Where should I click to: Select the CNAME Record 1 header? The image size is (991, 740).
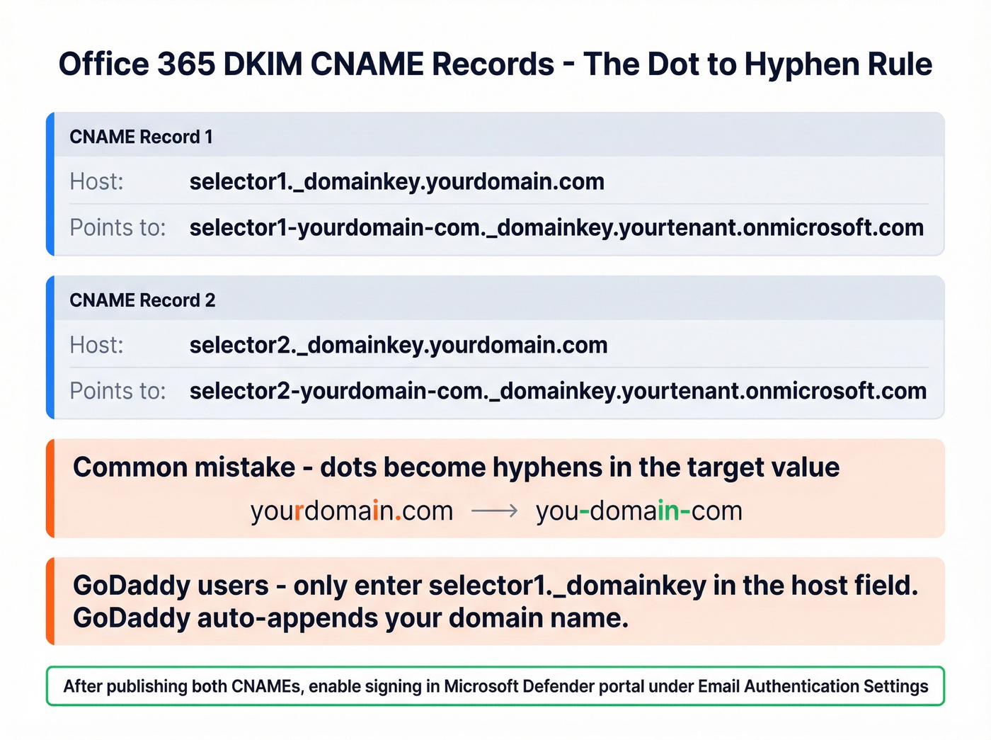[141, 136]
